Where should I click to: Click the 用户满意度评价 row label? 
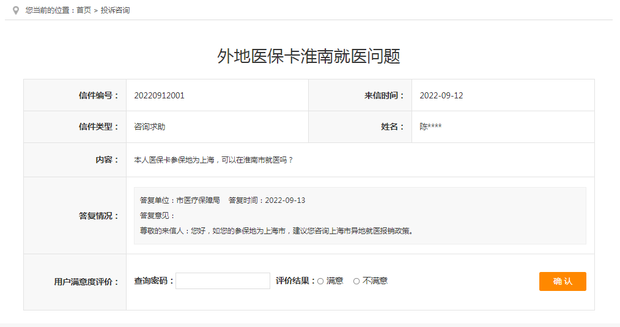pos(86,282)
